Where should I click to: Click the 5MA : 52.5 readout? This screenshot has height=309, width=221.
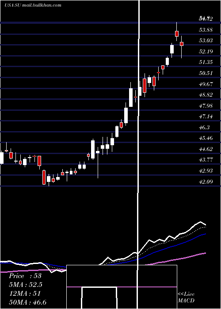(x=26, y=285)
